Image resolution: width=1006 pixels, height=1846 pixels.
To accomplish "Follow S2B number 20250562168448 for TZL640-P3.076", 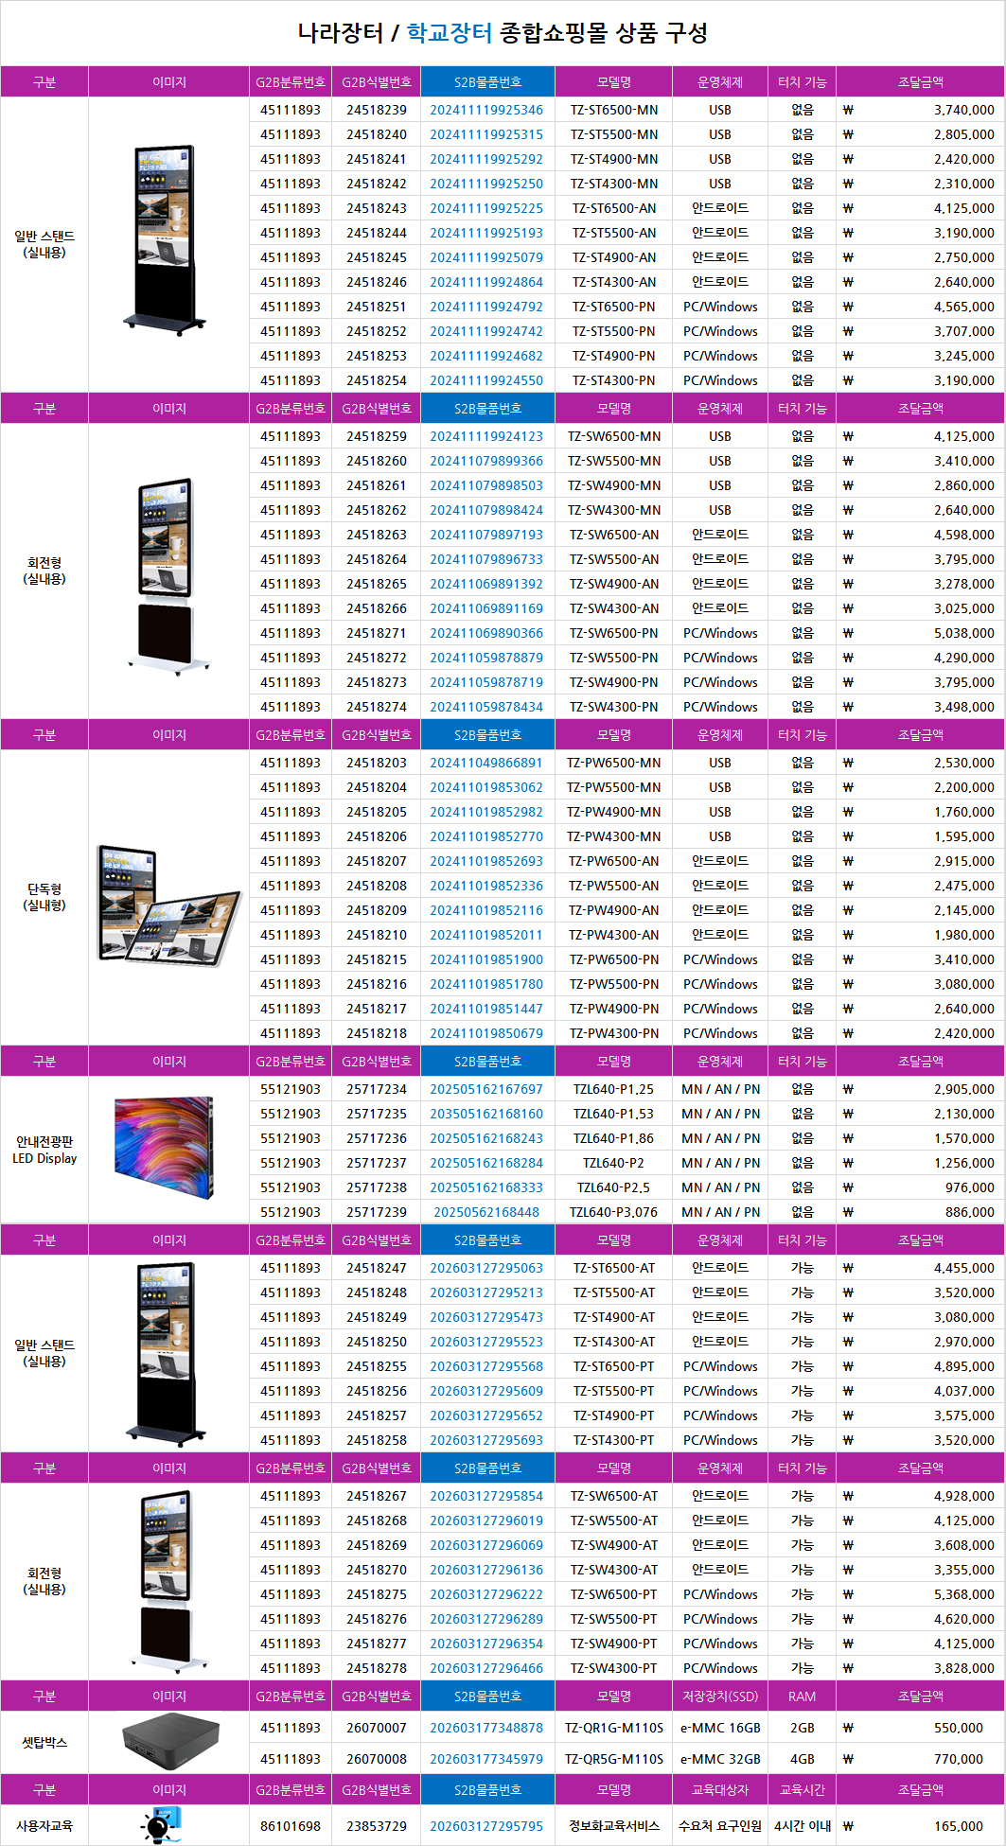I will (x=486, y=1212).
